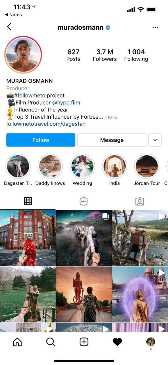Expand suggested accounts dropdown arrow
The height and width of the screenshot is (365, 168).
coord(155,140)
